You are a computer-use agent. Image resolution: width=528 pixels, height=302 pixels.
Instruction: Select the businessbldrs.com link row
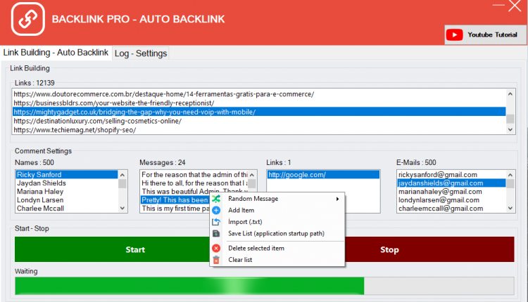point(259,103)
